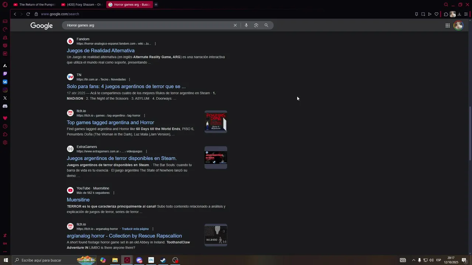
Task: Open X (Twitter) in the sidebar
Action: pyautogui.click(x=5, y=98)
